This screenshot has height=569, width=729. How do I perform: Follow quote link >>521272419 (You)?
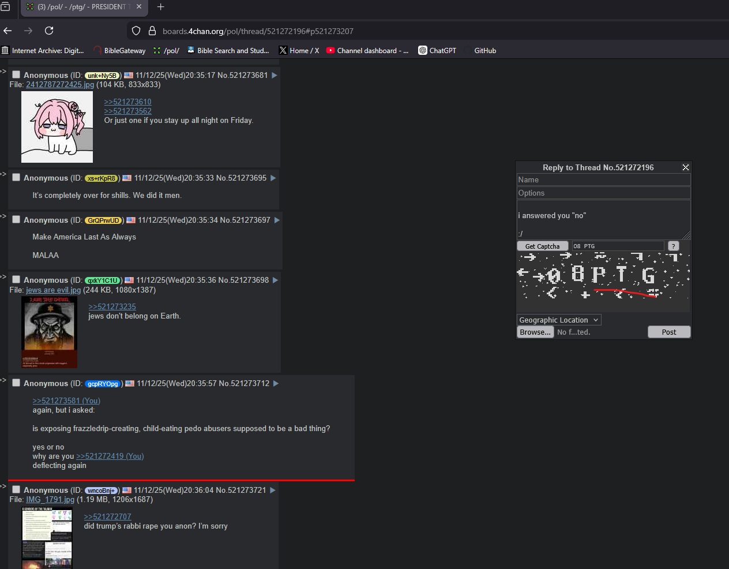(x=110, y=456)
